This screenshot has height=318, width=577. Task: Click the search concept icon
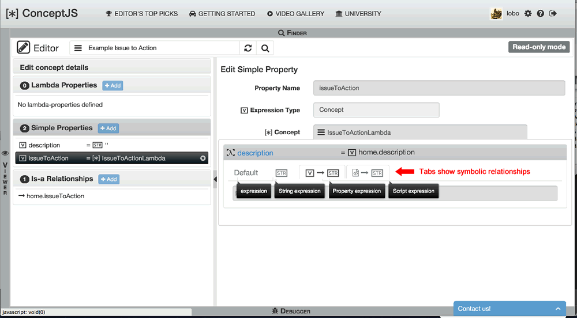pyautogui.click(x=265, y=48)
